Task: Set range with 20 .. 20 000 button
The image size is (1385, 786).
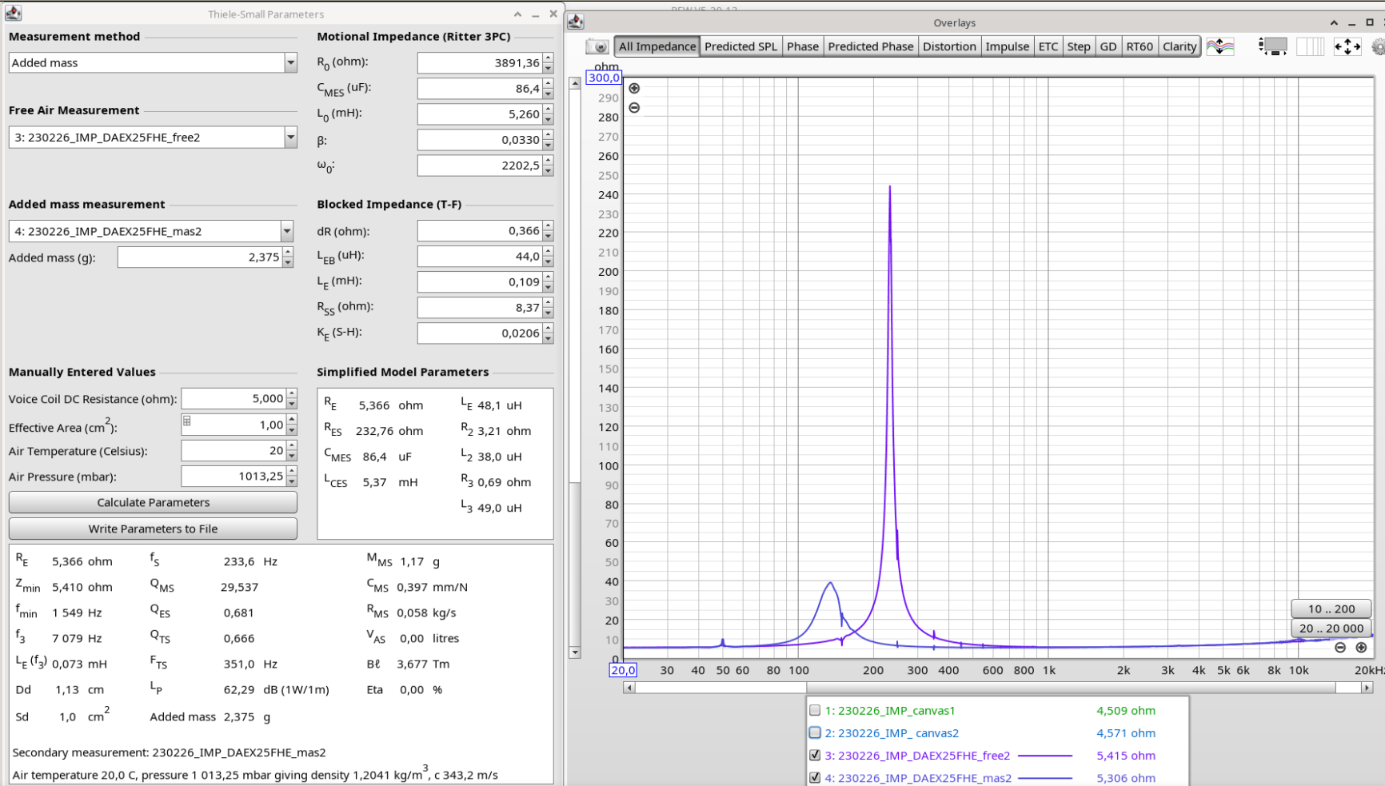Action: [x=1331, y=628]
